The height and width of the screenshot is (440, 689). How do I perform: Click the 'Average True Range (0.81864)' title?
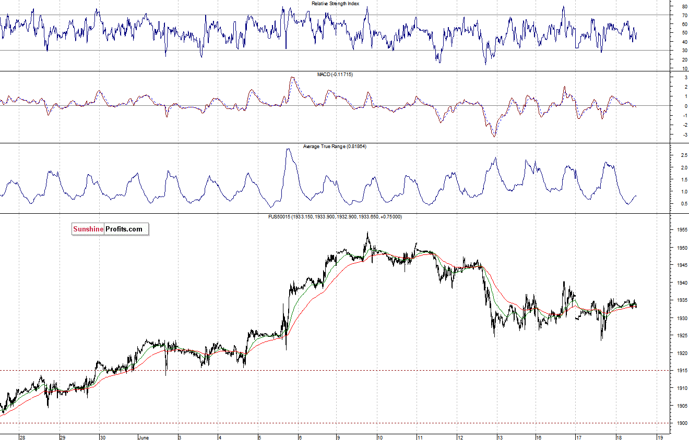pyautogui.click(x=335, y=146)
